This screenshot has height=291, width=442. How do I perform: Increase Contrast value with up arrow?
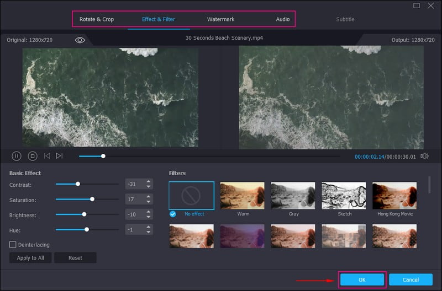coord(149,181)
